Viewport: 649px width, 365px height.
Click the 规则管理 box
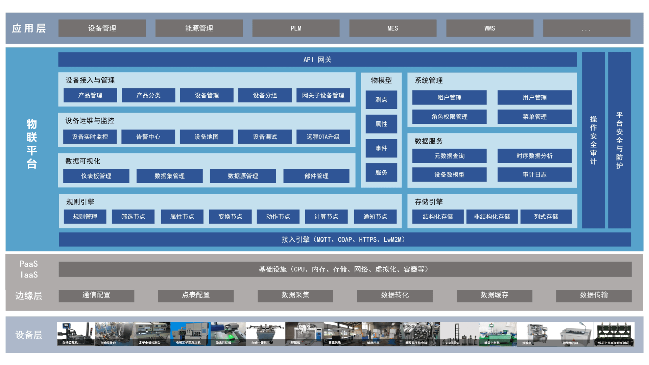point(85,216)
